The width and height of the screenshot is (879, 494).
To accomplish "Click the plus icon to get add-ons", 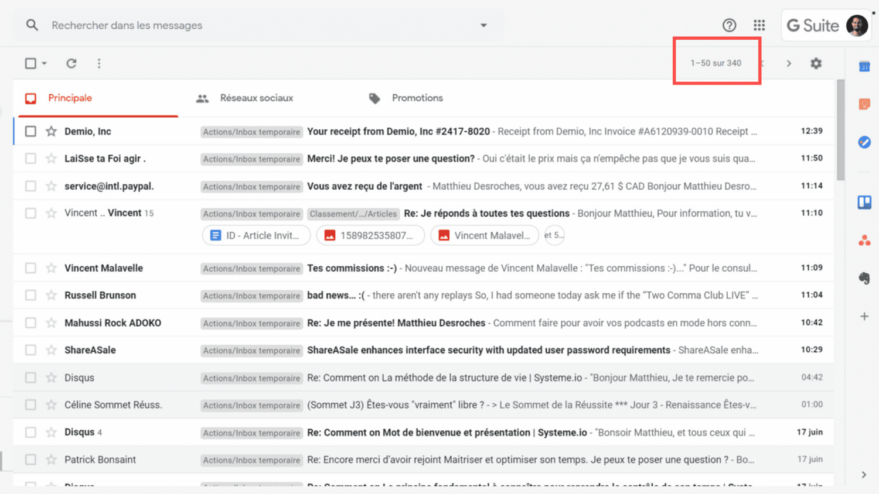I will click(x=864, y=317).
